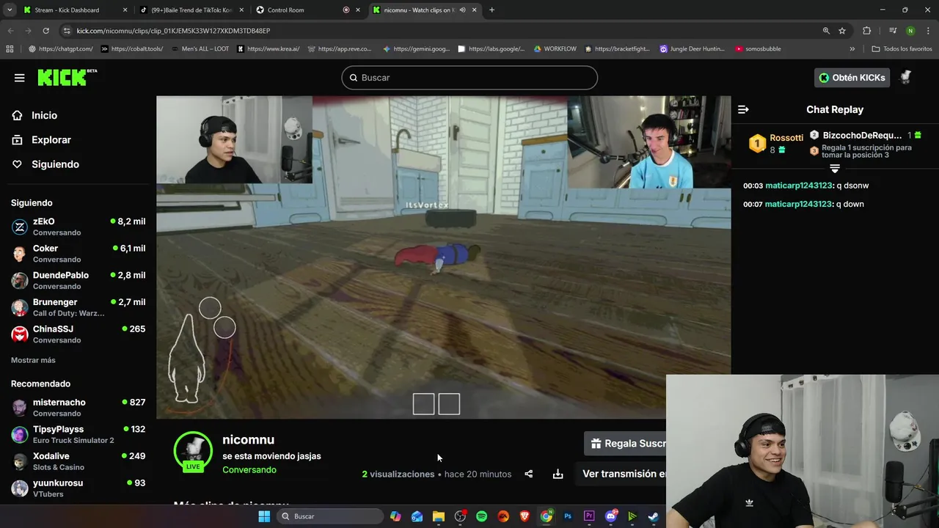The height and width of the screenshot is (528, 939).
Task: Open the Todos los favoritos folder
Action: pyautogui.click(x=902, y=49)
